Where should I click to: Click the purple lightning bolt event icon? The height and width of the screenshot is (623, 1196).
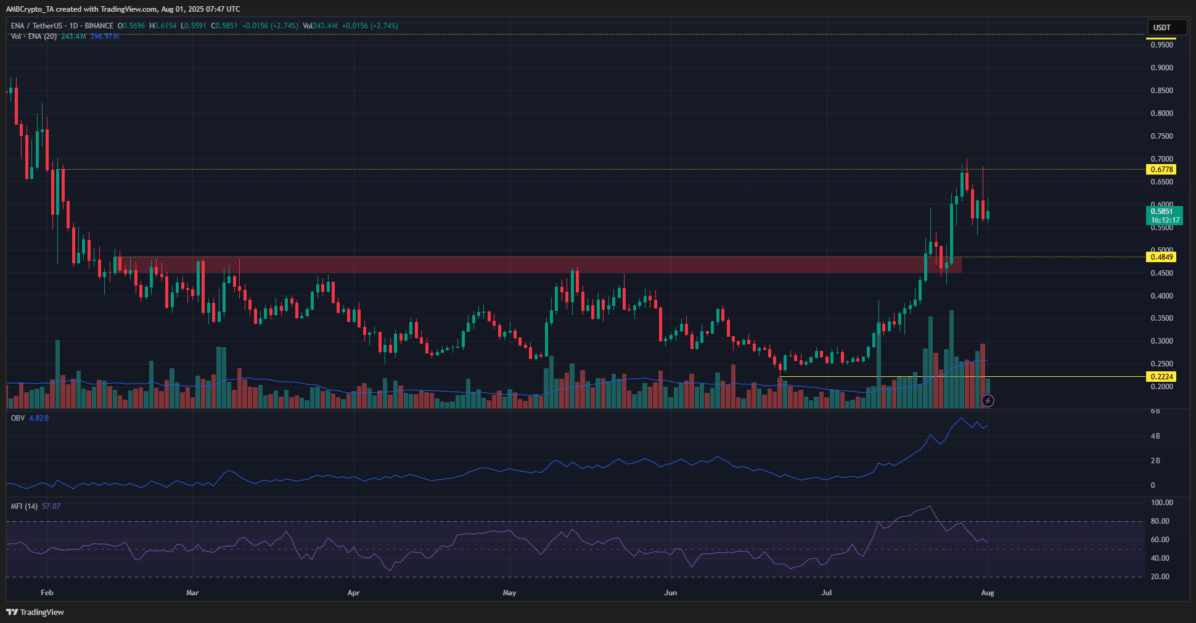pyautogui.click(x=988, y=401)
